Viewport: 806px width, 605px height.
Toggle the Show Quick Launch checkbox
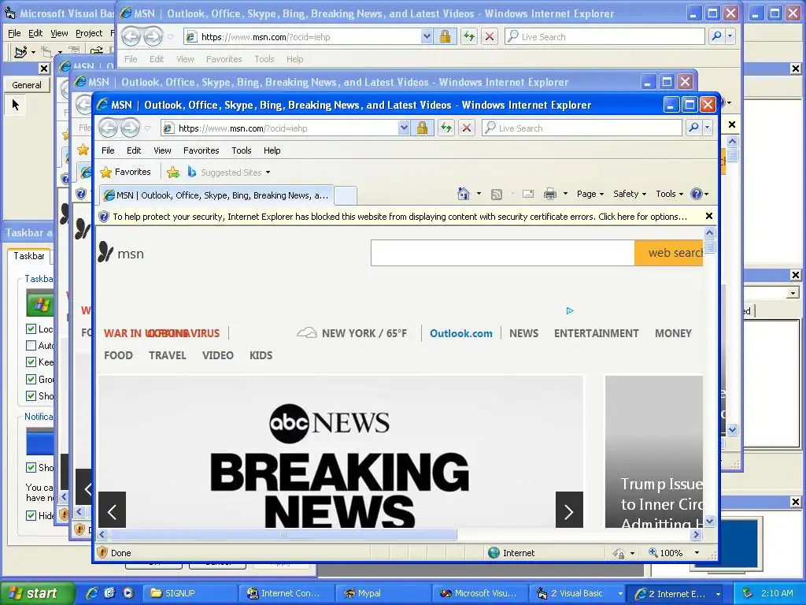tap(31, 395)
